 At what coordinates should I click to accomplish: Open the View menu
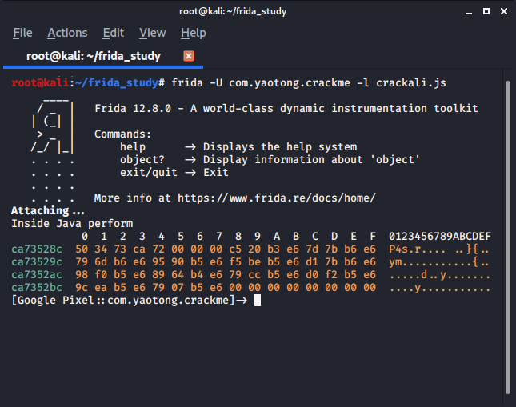point(152,33)
